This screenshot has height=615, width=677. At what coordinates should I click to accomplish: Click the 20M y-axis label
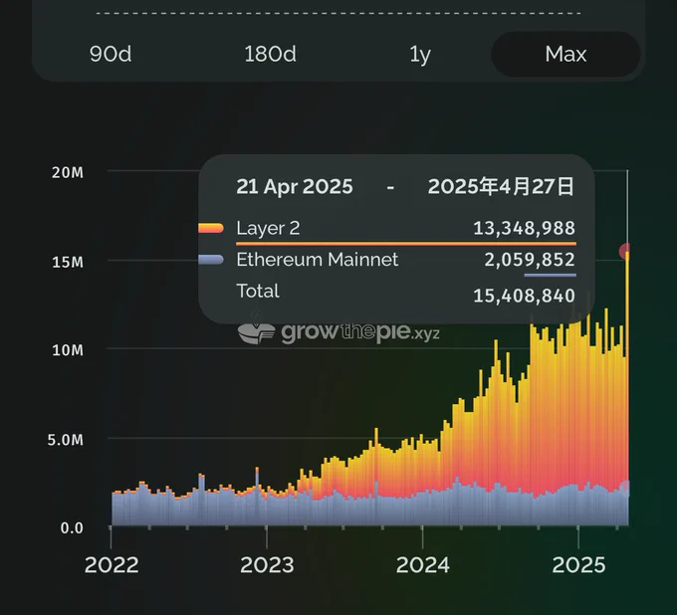point(68,173)
